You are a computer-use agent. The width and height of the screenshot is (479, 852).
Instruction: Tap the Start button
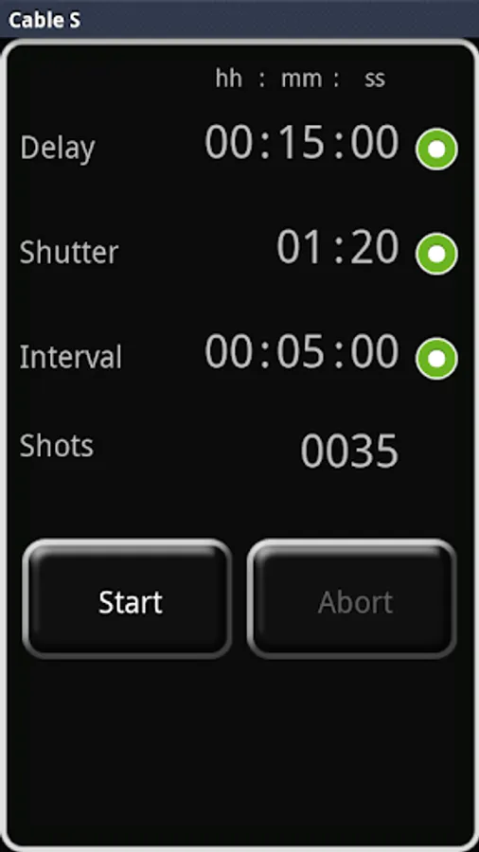coord(128,599)
